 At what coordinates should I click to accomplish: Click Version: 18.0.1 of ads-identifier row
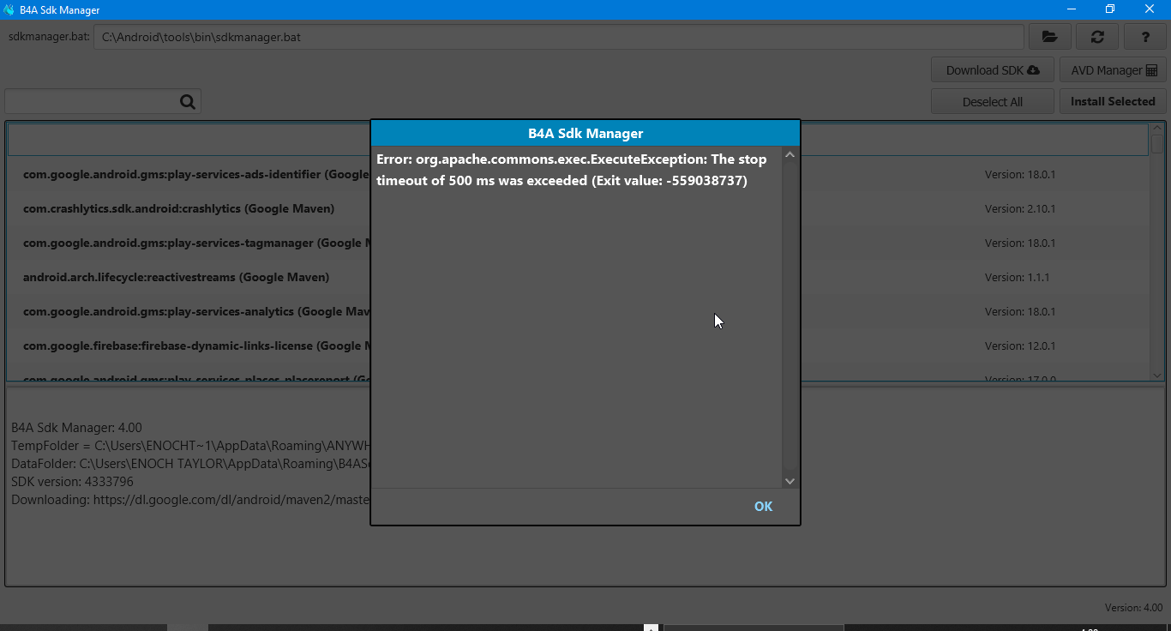coord(1020,174)
